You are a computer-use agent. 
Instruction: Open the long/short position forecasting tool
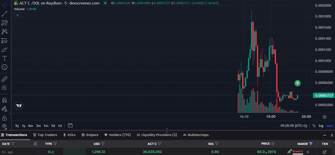pyautogui.click(x=4, y=41)
